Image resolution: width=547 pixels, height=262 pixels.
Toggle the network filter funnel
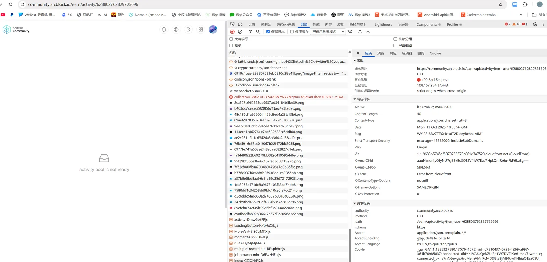tap(250, 32)
